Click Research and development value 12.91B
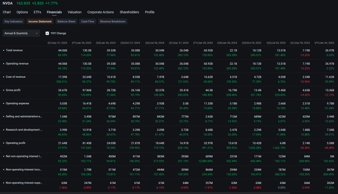This screenshot has height=194, width=338. point(87,130)
